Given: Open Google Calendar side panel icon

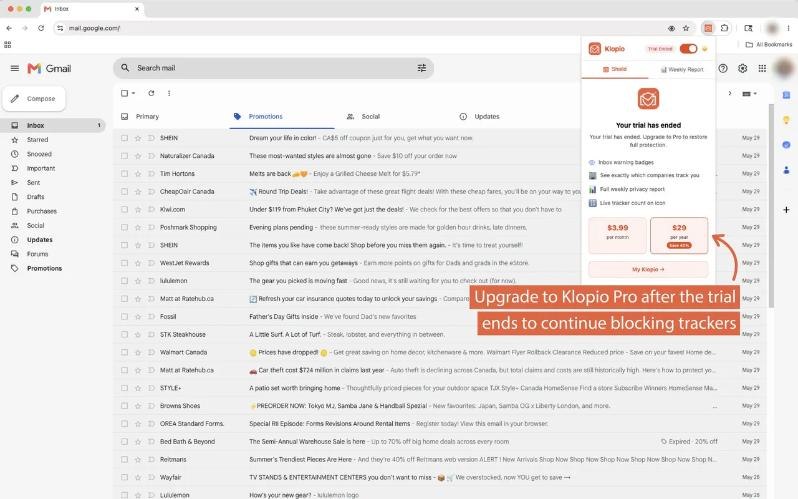Looking at the screenshot, I should 786,95.
